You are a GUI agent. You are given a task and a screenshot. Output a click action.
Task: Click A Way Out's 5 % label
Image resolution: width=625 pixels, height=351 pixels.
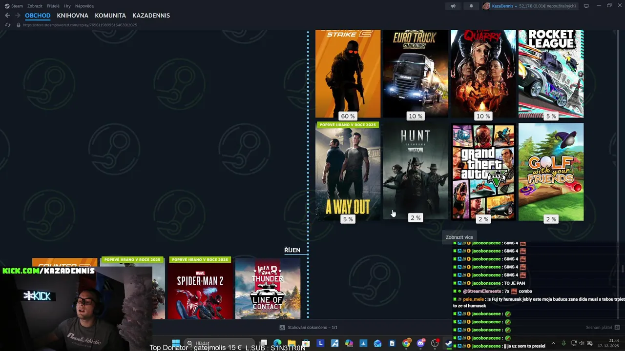(348, 219)
